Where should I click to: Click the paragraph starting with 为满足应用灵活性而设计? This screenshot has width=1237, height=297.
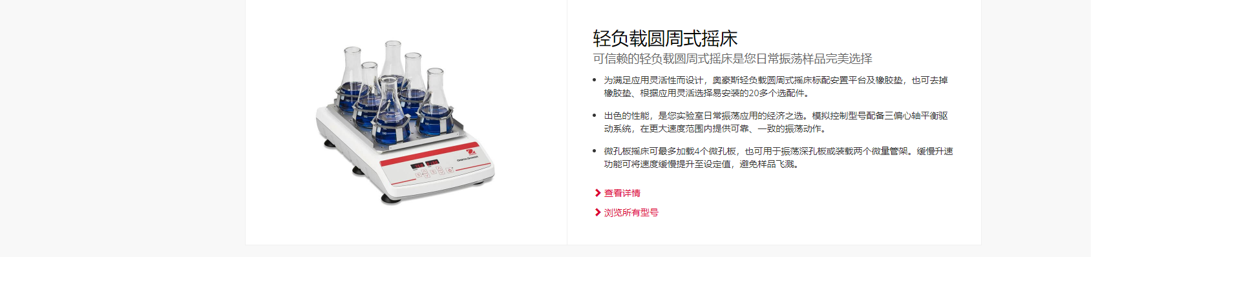click(x=776, y=87)
